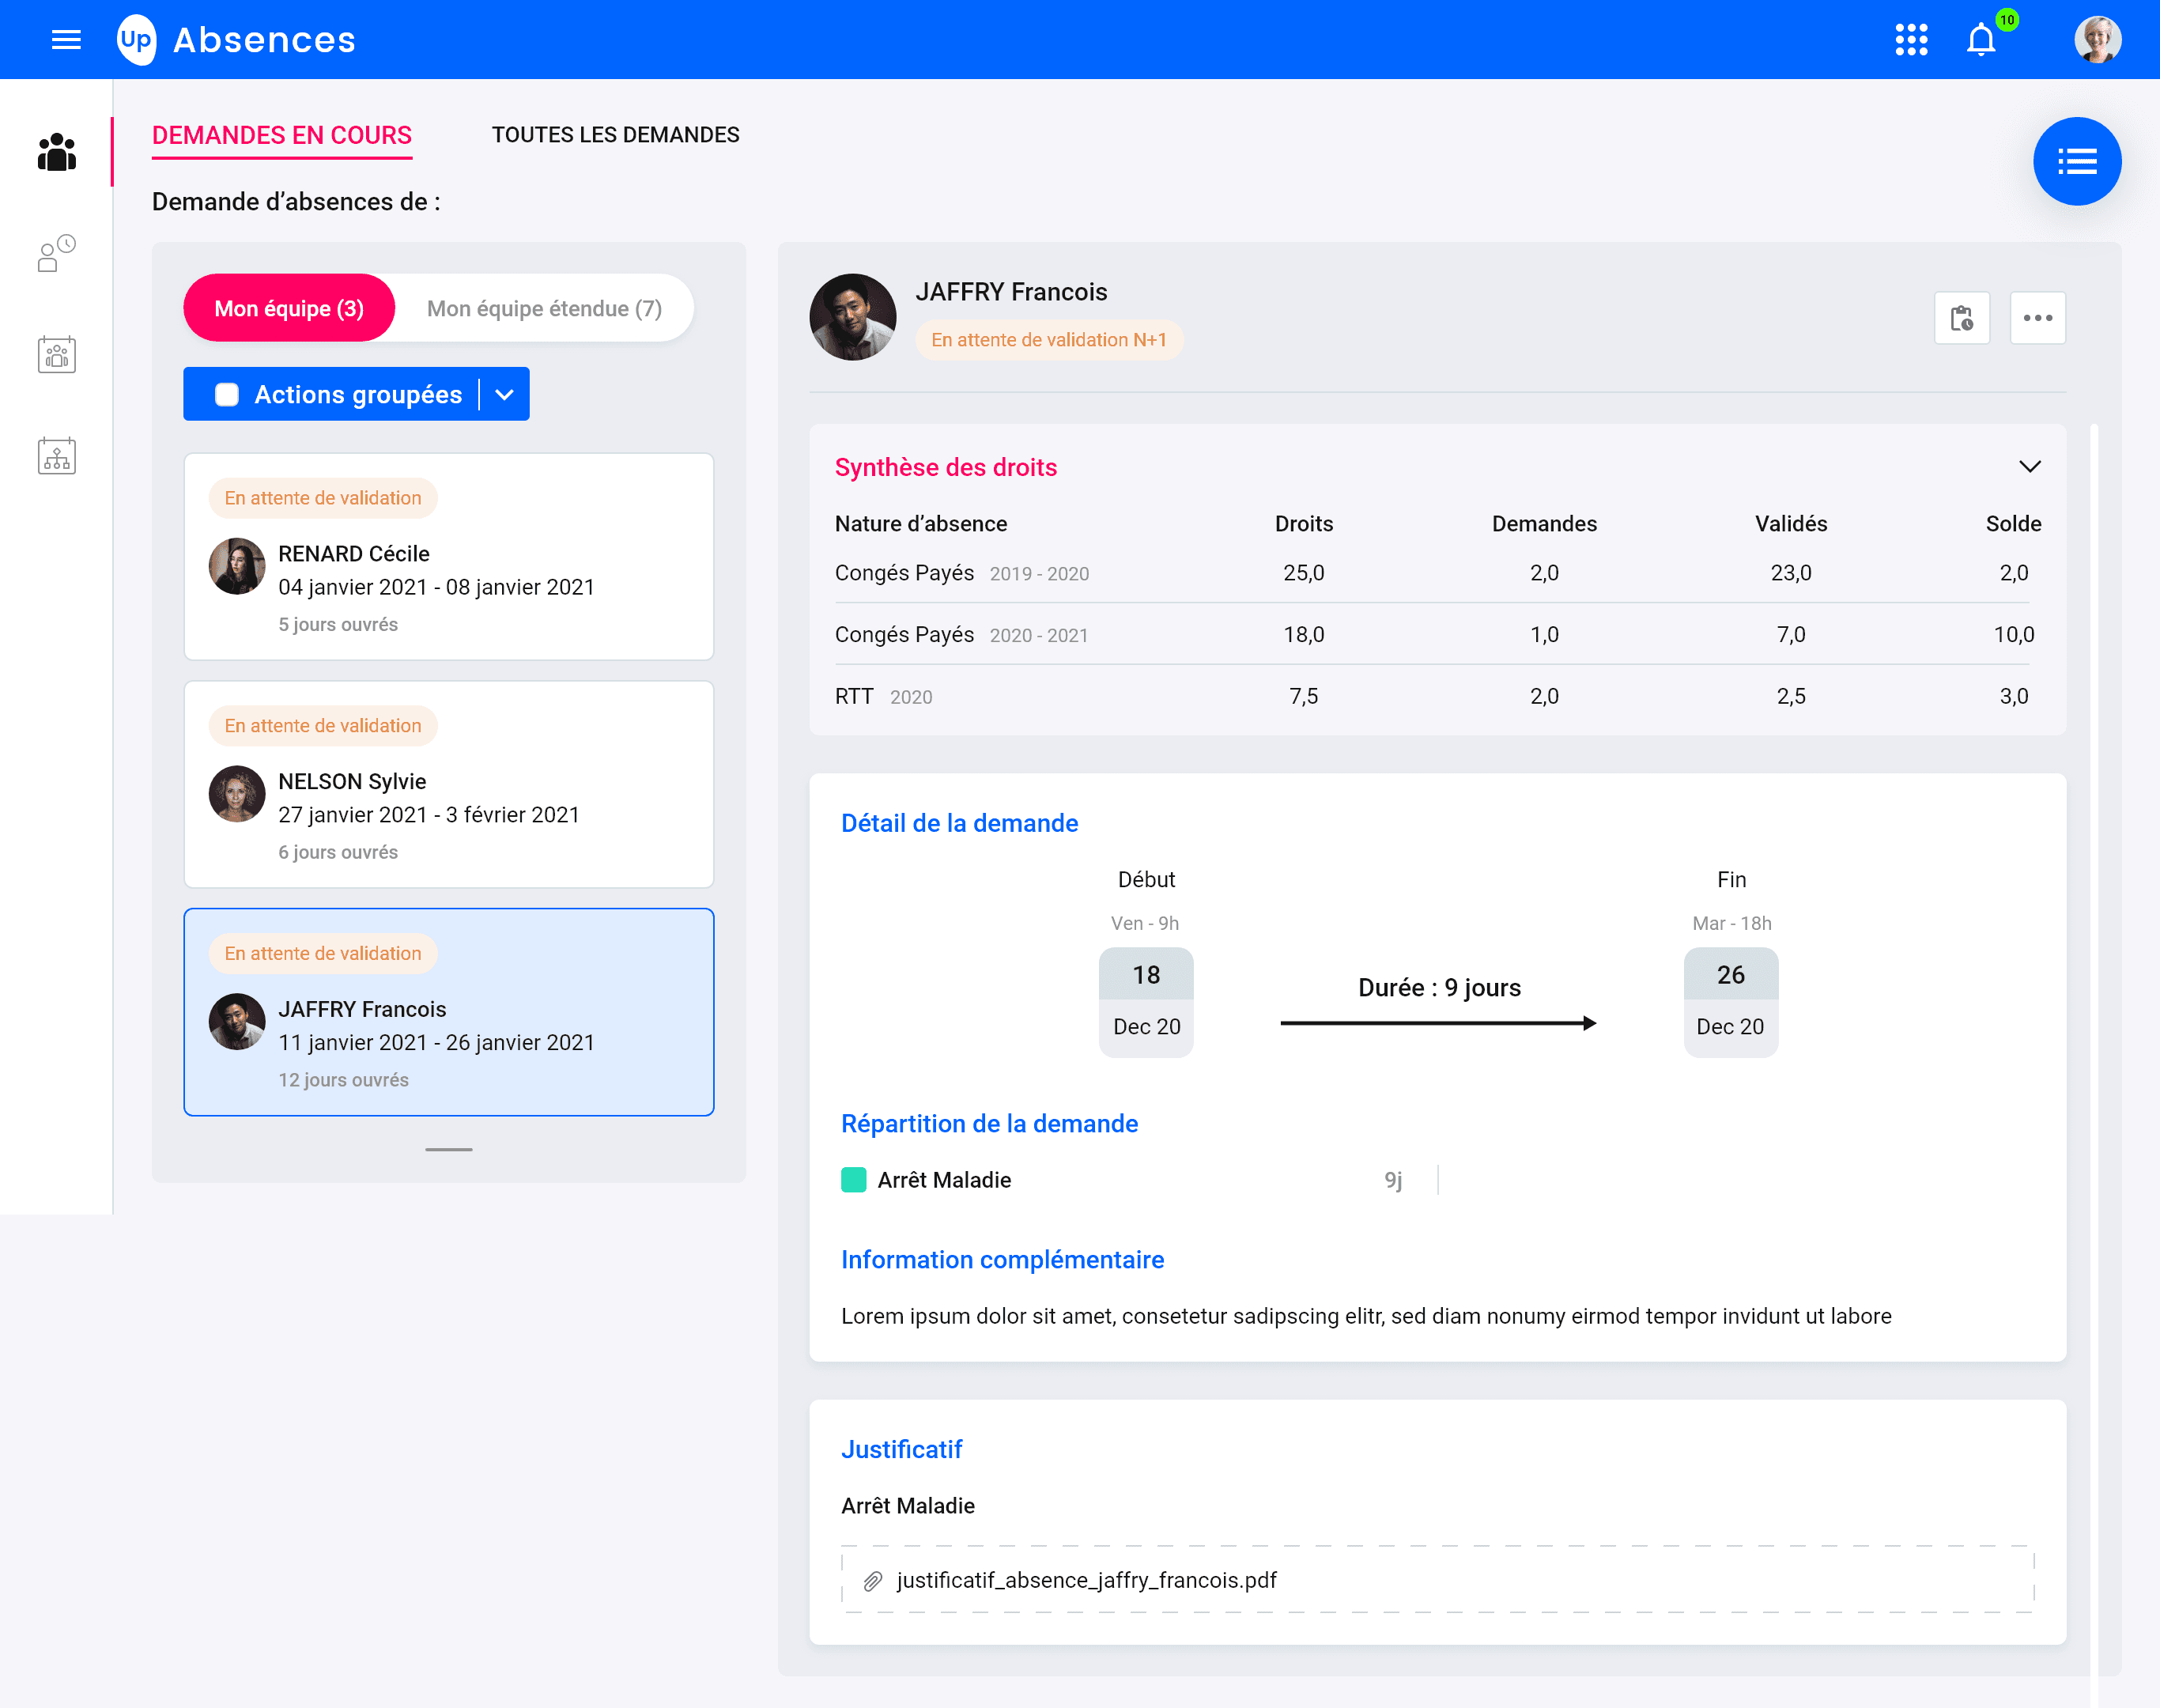Open the org chart calendar sidebar icon
2160x1708 pixels.
(57, 456)
